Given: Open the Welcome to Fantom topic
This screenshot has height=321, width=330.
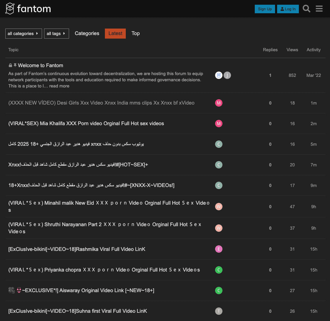Looking at the screenshot, I should (x=41, y=65).
